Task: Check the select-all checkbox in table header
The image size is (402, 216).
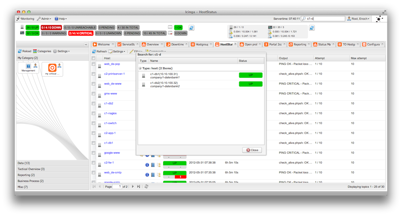Action: (93, 58)
